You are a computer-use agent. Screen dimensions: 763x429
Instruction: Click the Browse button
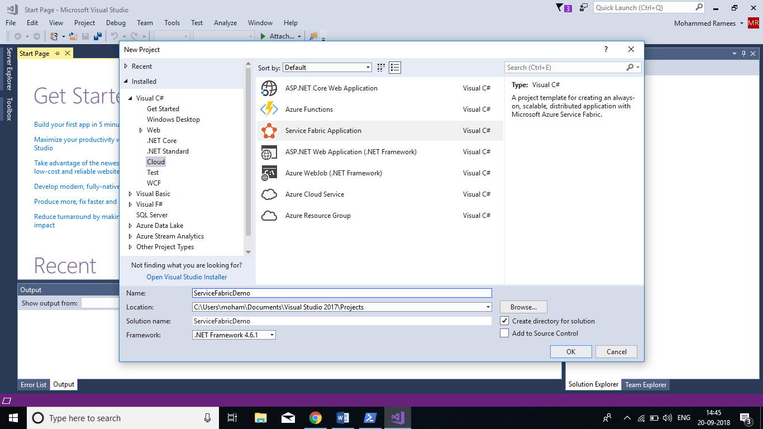[523, 307]
